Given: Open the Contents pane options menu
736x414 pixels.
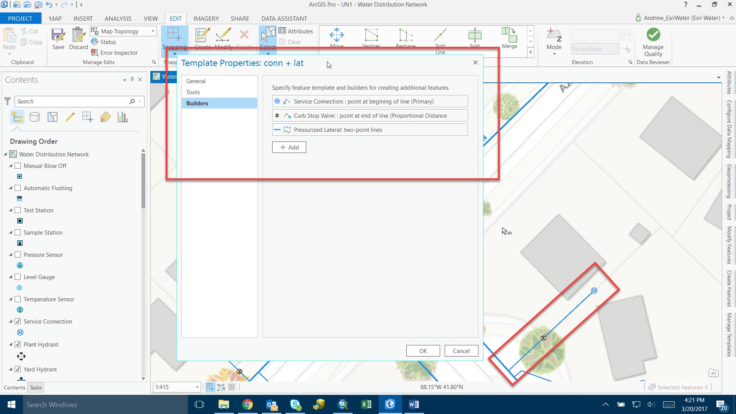Looking at the screenshot, I should click(124, 80).
